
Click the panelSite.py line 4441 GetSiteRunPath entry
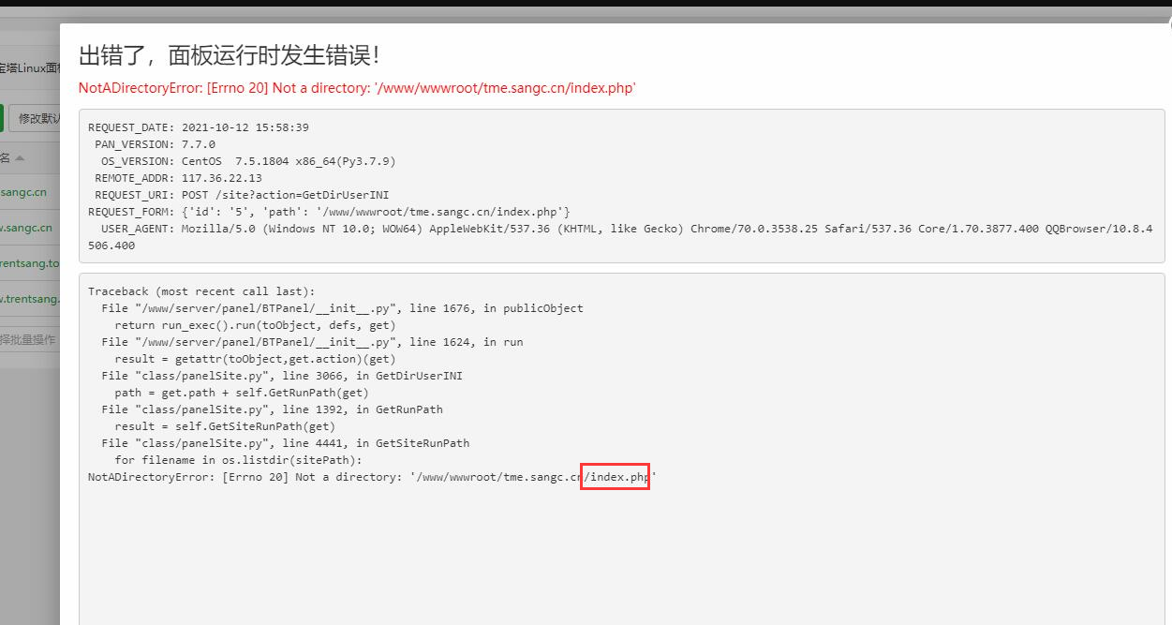(x=285, y=443)
